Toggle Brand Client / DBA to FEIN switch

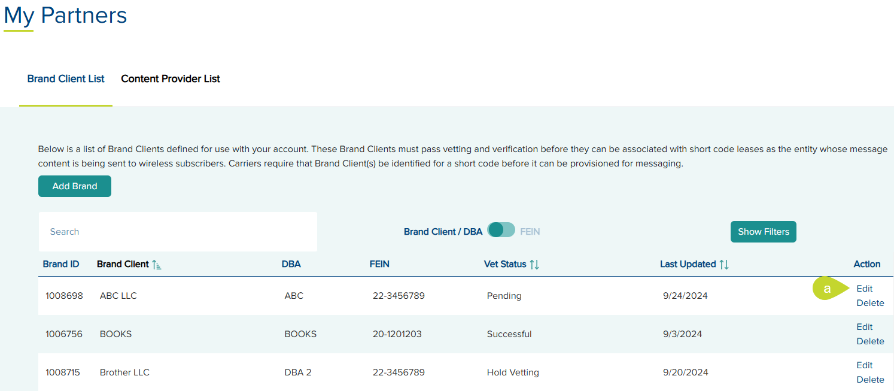coord(501,230)
